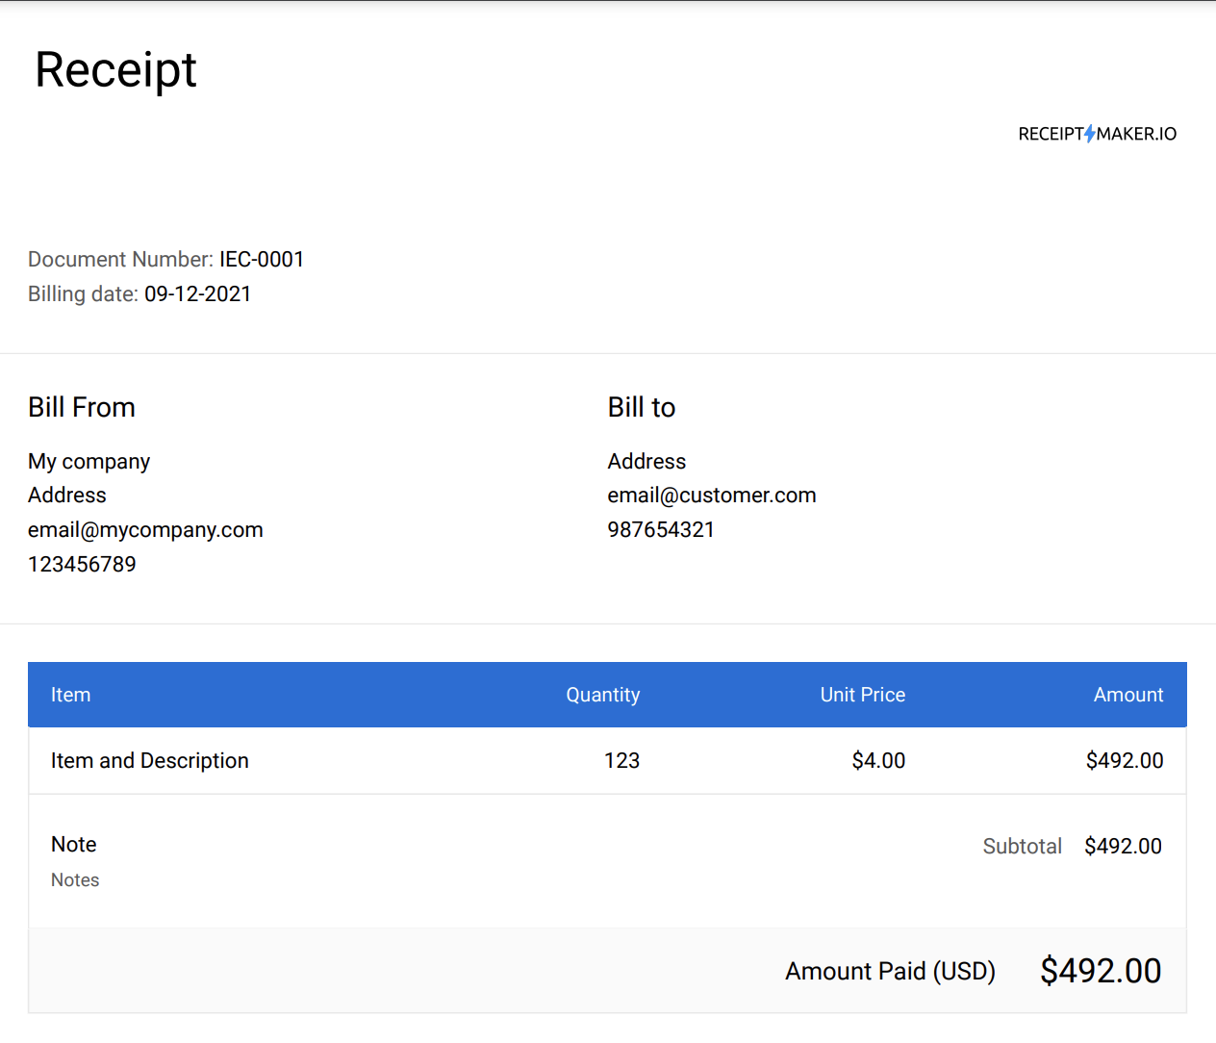Click the row amount $492.00
1216x1043 pixels.
pyautogui.click(x=1125, y=761)
